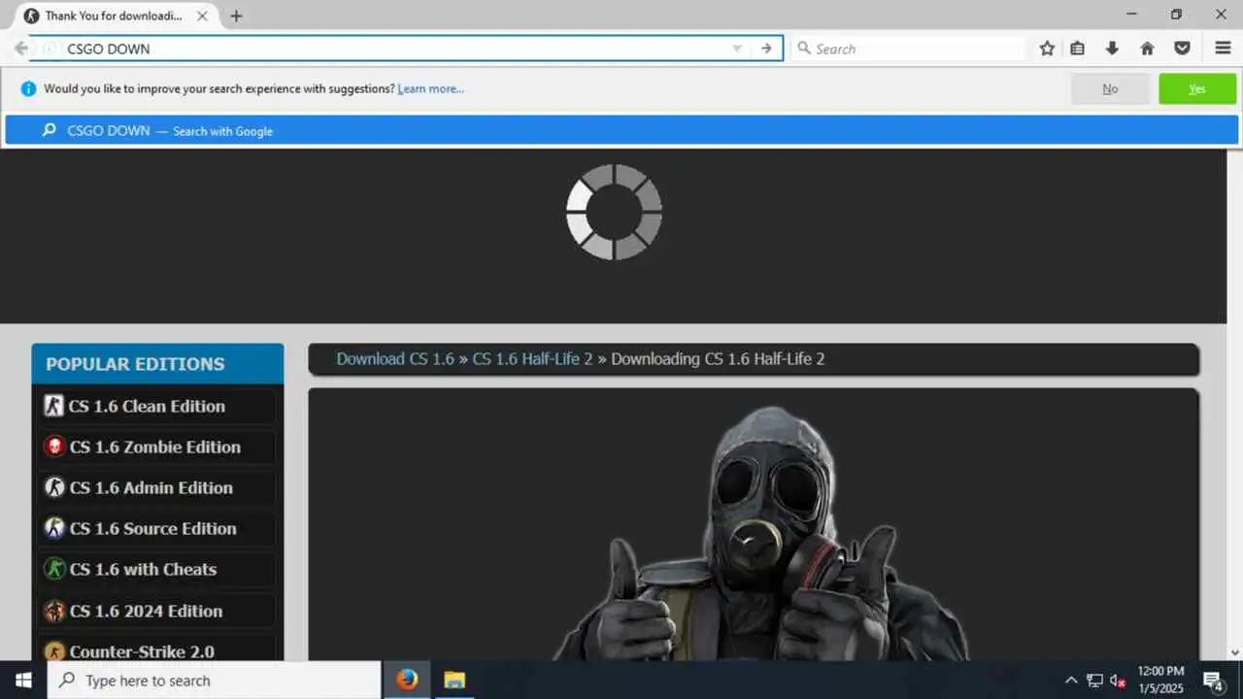Open Download CS 1.6 breadcrumb link
The image size is (1243, 699).
[395, 358]
